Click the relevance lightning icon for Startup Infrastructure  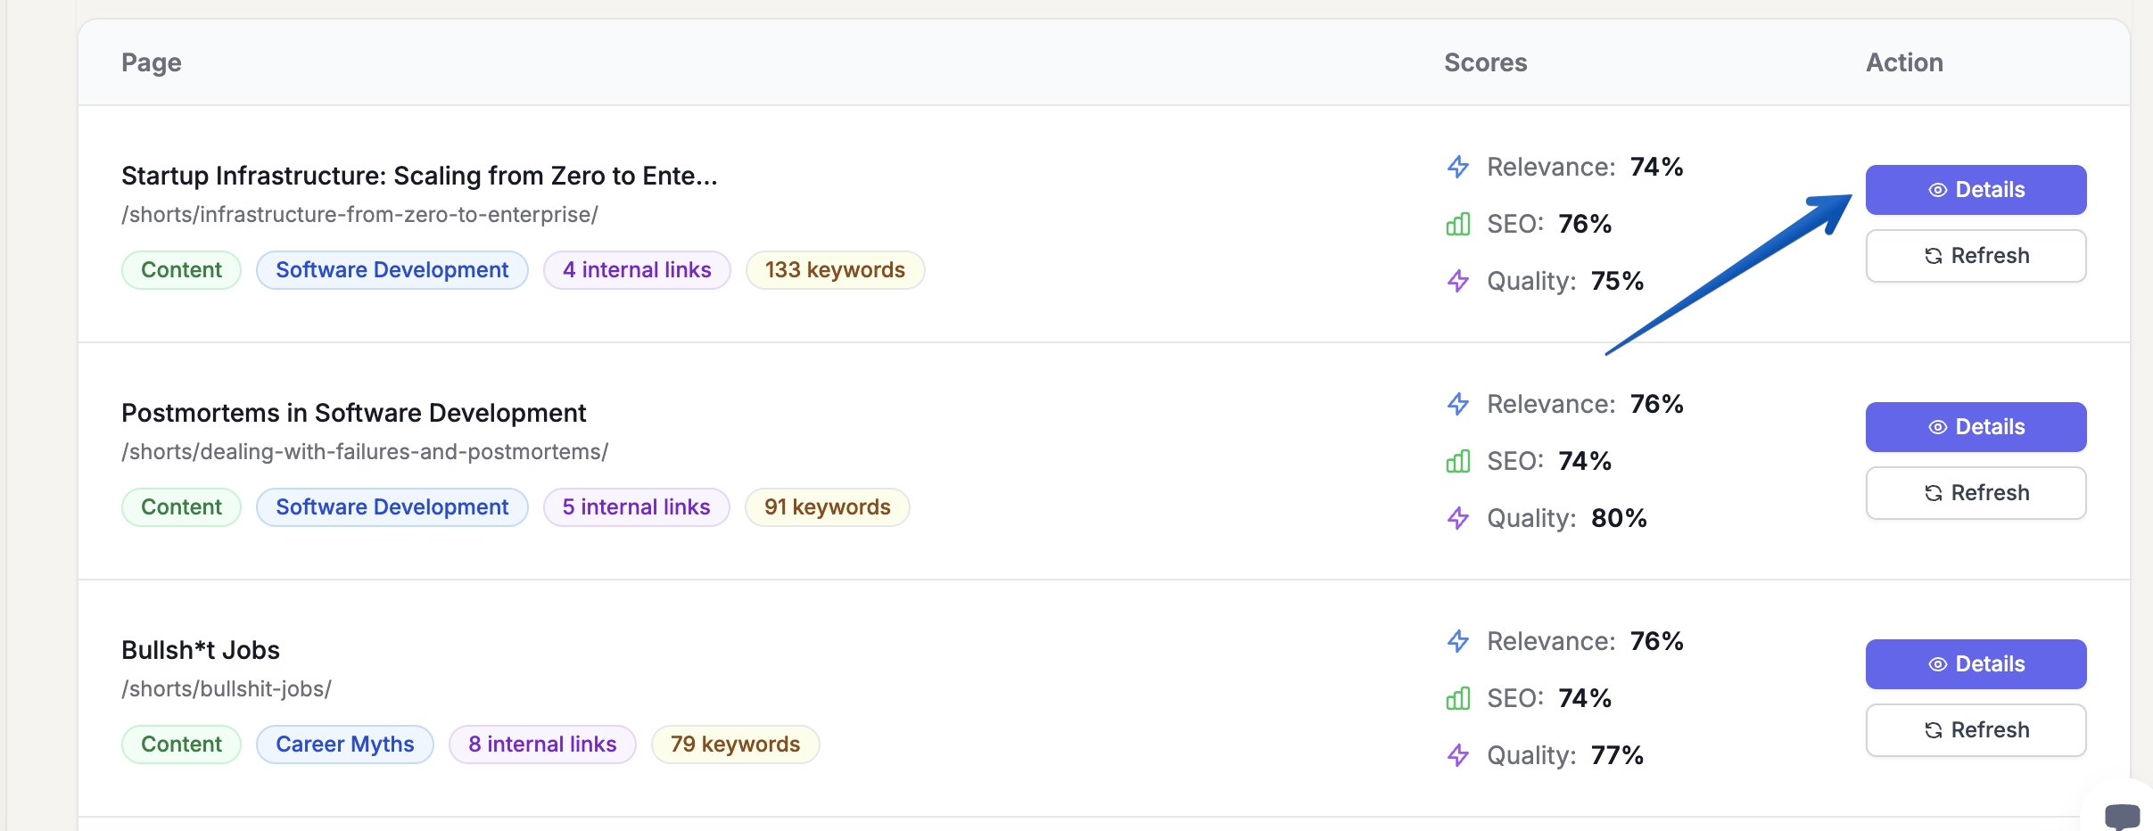tap(1457, 167)
